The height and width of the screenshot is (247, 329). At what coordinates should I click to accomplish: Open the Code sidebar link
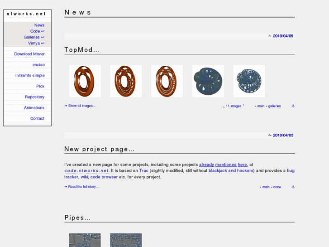37,31
